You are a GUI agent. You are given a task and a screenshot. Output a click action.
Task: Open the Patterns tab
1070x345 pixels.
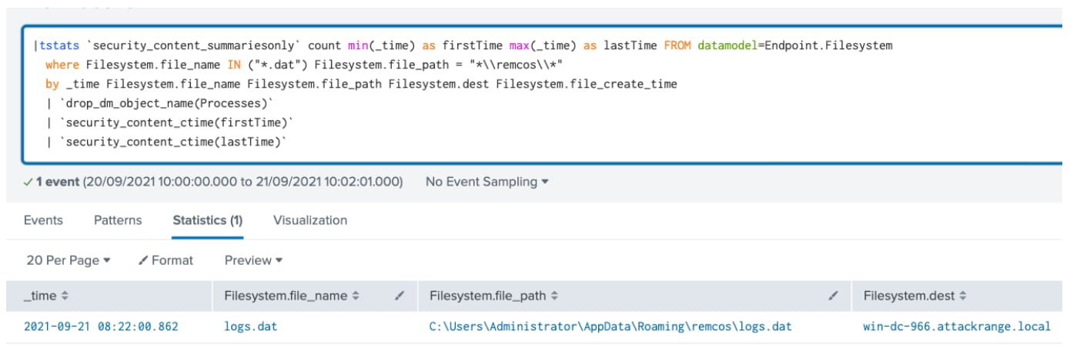click(118, 220)
